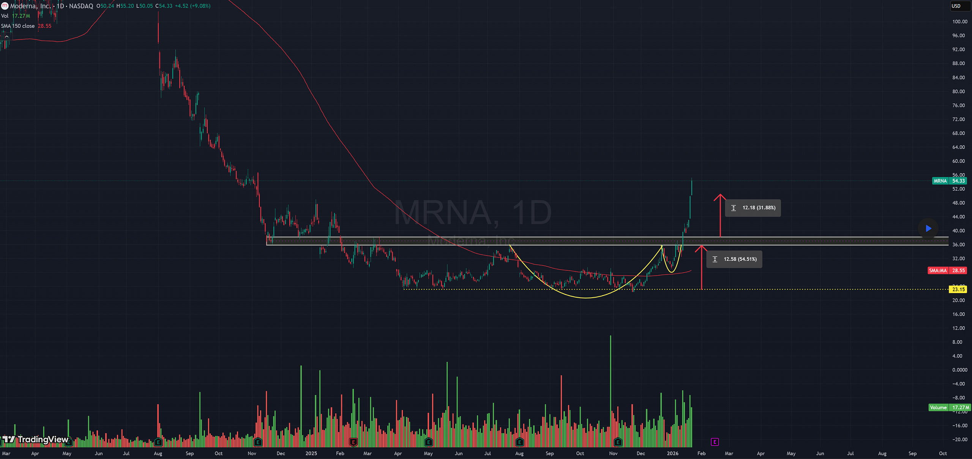Open the red earnings marker E at February 2025
This screenshot has width=972, height=459.
click(353, 442)
